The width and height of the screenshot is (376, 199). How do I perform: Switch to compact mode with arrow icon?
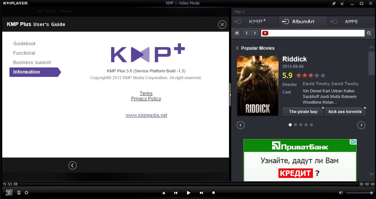coord(342,4)
